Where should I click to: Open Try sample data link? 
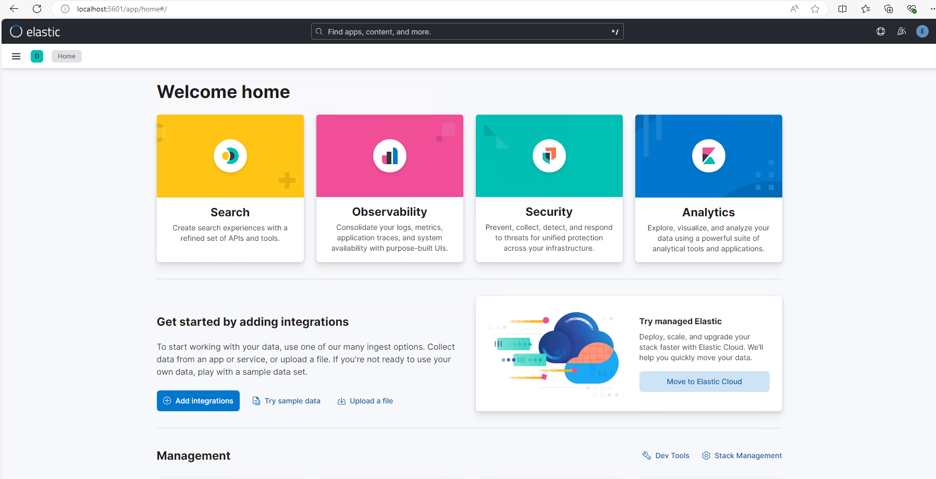point(292,401)
